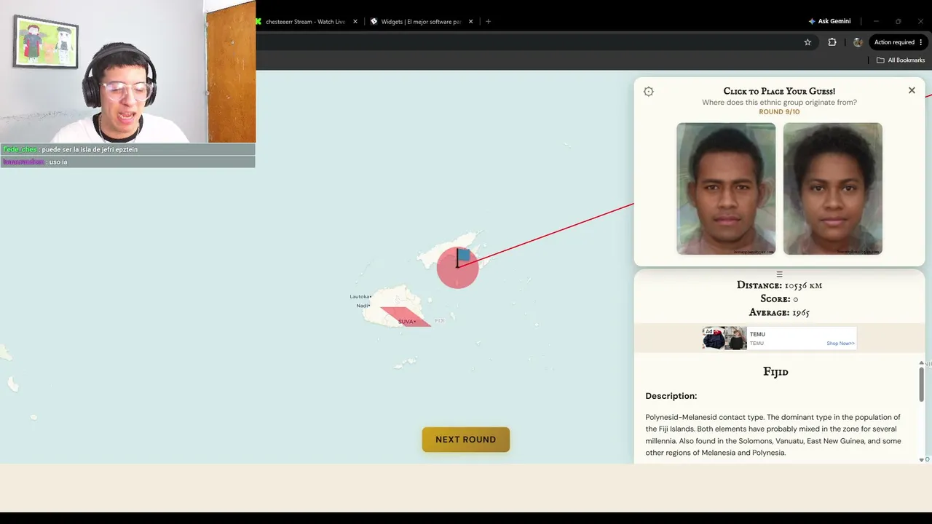Click the scrollbar up arrow in description
This screenshot has width=932, height=524.
[x=921, y=362]
